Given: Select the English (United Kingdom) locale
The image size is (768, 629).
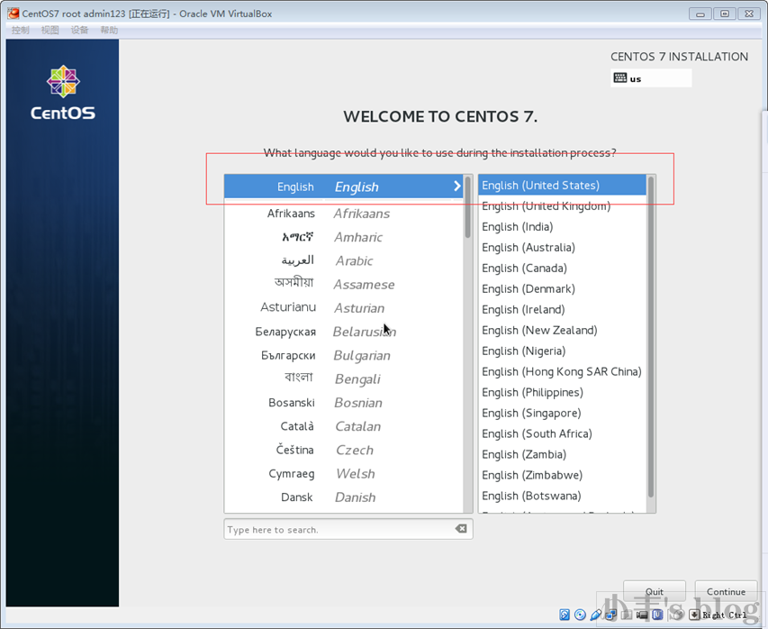Looking at the screenshot, I should (x=563, y=205).
